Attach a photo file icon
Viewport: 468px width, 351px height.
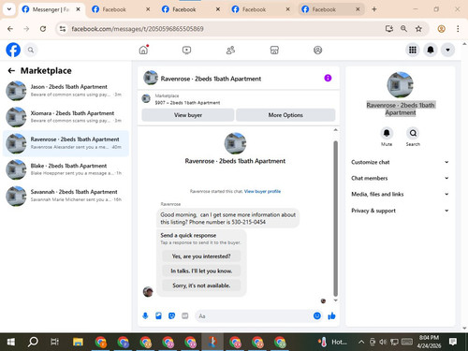pos(158,315)
